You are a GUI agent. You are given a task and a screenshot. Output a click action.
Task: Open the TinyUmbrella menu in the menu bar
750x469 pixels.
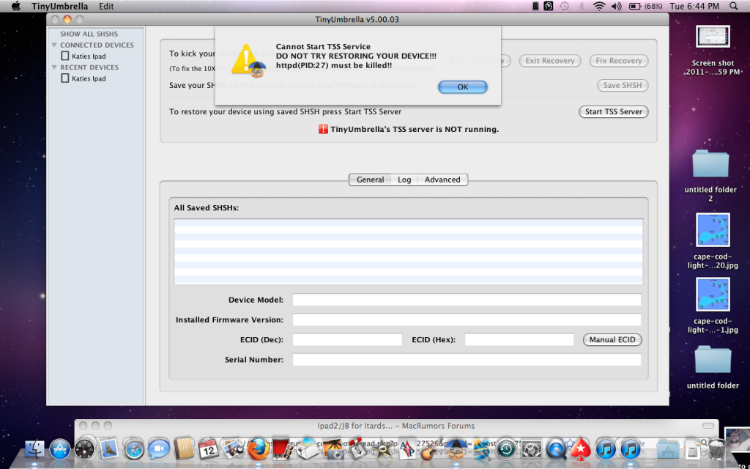tap(60, 6)
